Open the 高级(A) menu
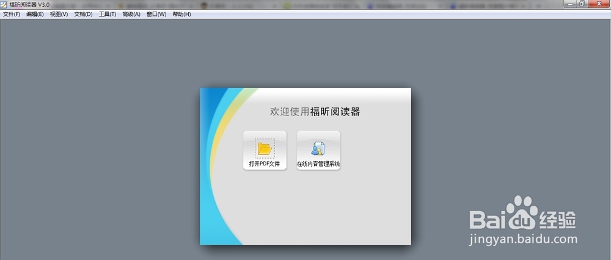611x260 pixels. click(x=131, y=15)
